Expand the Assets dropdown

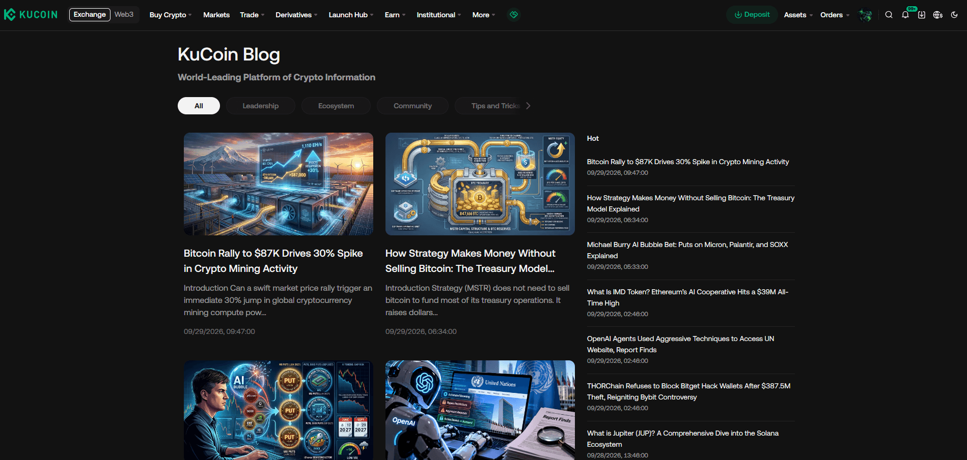click(x=798, y=15)
